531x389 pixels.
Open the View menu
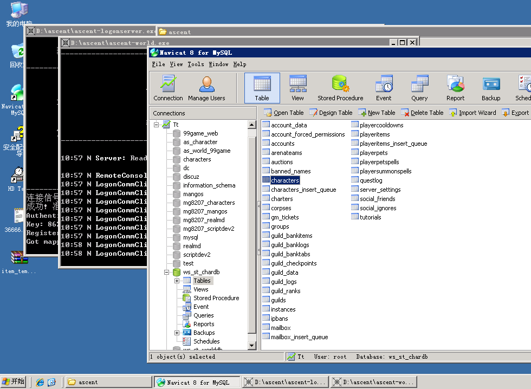[176, 64]
